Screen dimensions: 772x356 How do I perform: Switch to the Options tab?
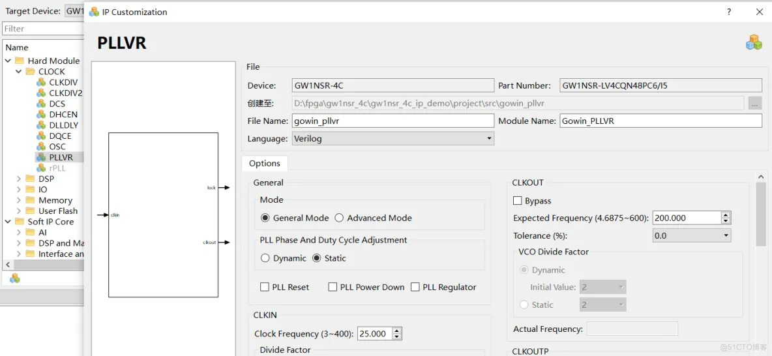pyautogui.click(x=264, y=164)
